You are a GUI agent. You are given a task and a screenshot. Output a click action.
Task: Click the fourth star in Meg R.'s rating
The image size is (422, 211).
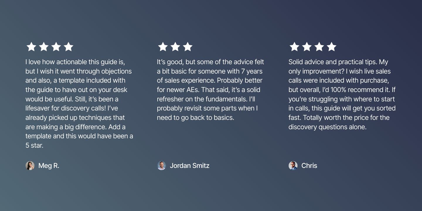[68, 47]
